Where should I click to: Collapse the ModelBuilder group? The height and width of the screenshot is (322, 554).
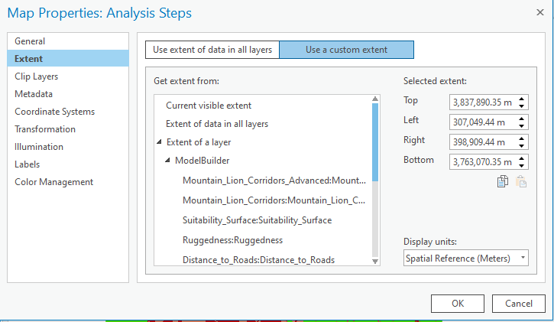click(168, 161)
